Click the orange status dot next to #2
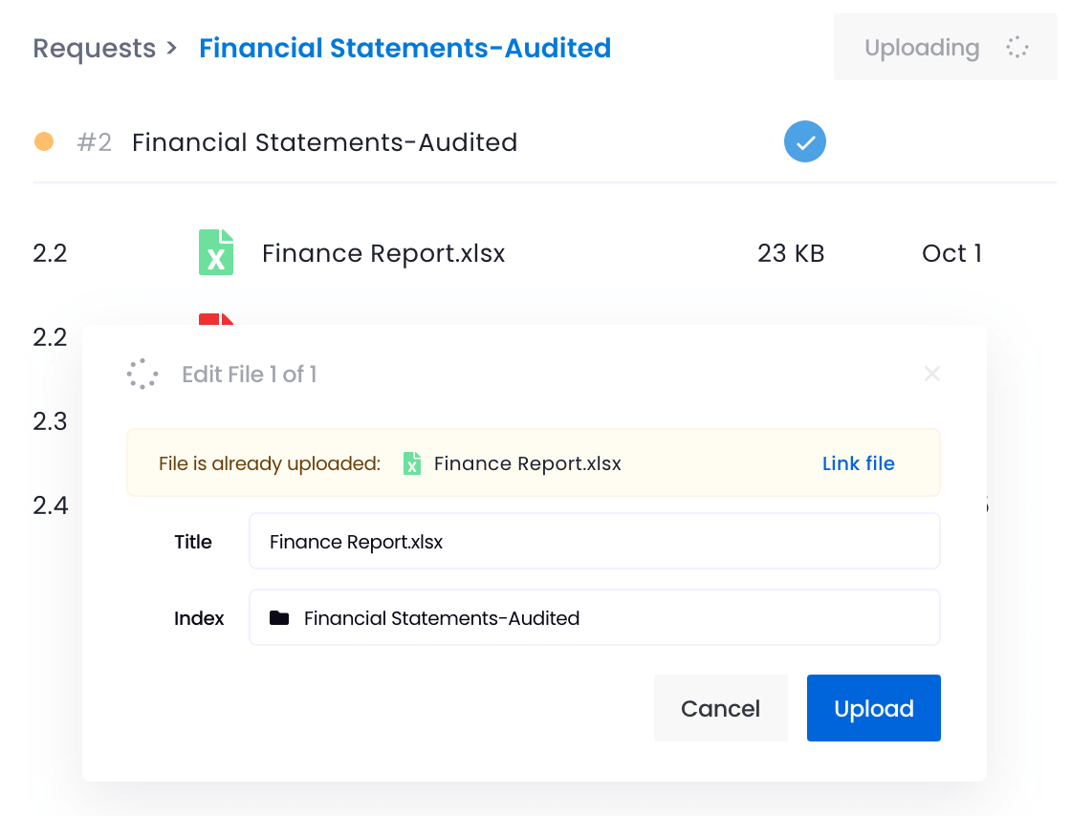Image resolution: width=1071 pixels, height=816 pixels. point(44,141)
